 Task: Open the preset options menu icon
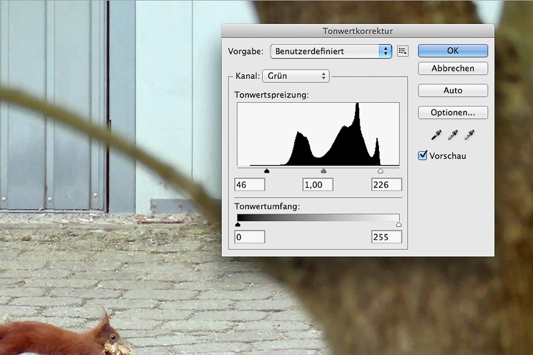[403, 51]
